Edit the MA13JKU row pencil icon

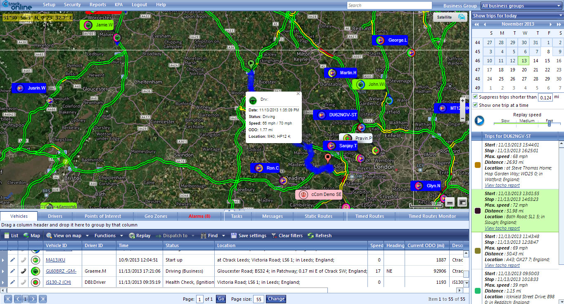(13, 260)
